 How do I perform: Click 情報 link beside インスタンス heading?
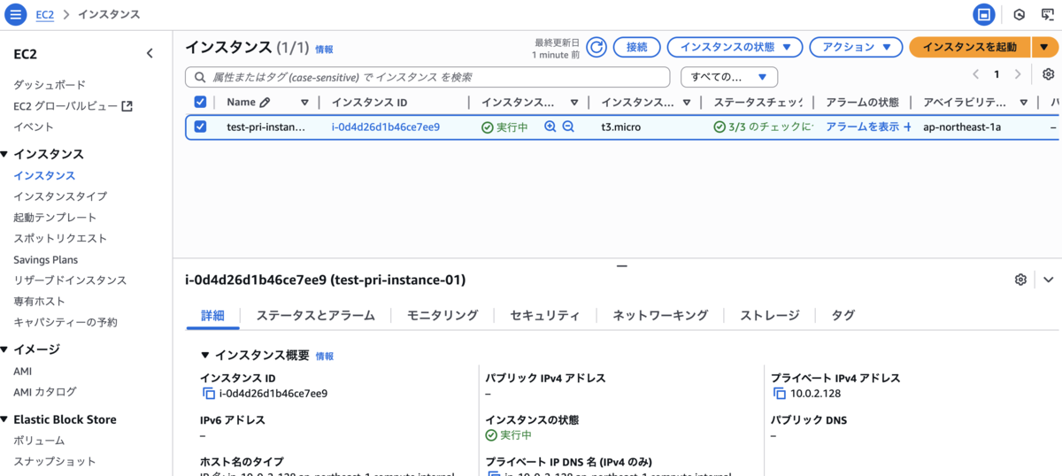coord(325,50)
